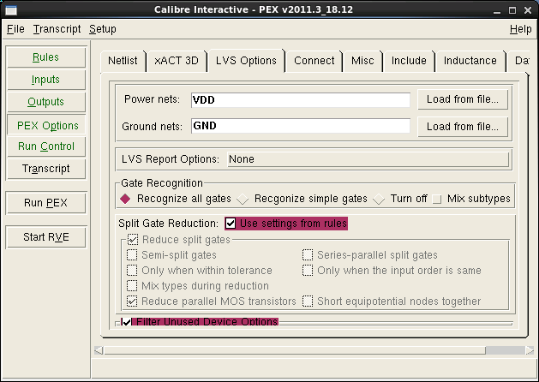The width and height of the screenshot is (539, 382).
Task: Select Recognize simple gates radio
Action: click(243, 199)
